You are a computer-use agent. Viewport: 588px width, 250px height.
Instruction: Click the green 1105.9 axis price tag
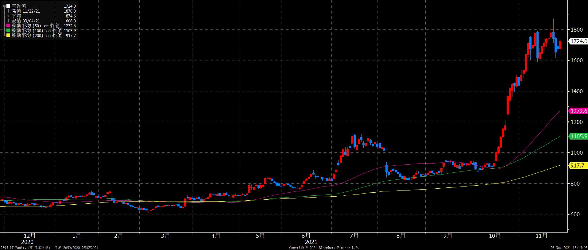pyautogui.click(x=578, y=137)
